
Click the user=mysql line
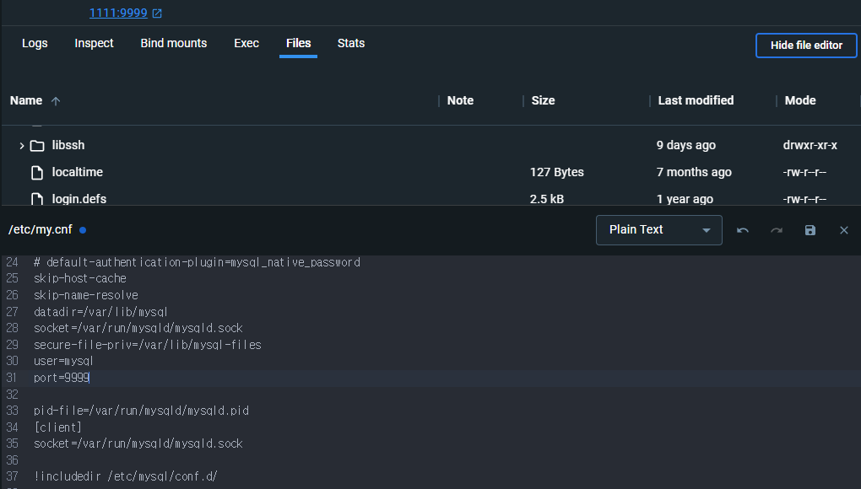pyautogui.click(x=63, y=361)
